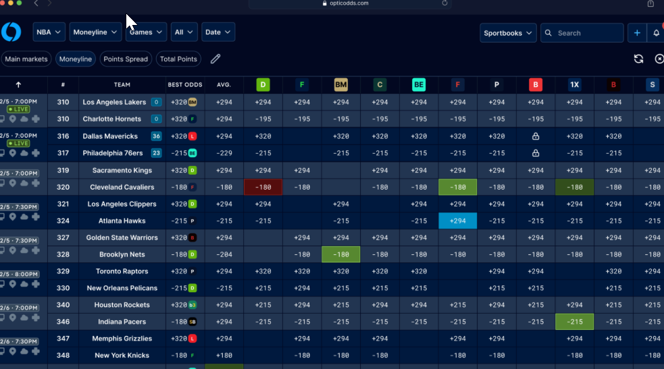Reload the page from the address bar
The width and height of the screenshot is (664, 369).
point(444,3)
